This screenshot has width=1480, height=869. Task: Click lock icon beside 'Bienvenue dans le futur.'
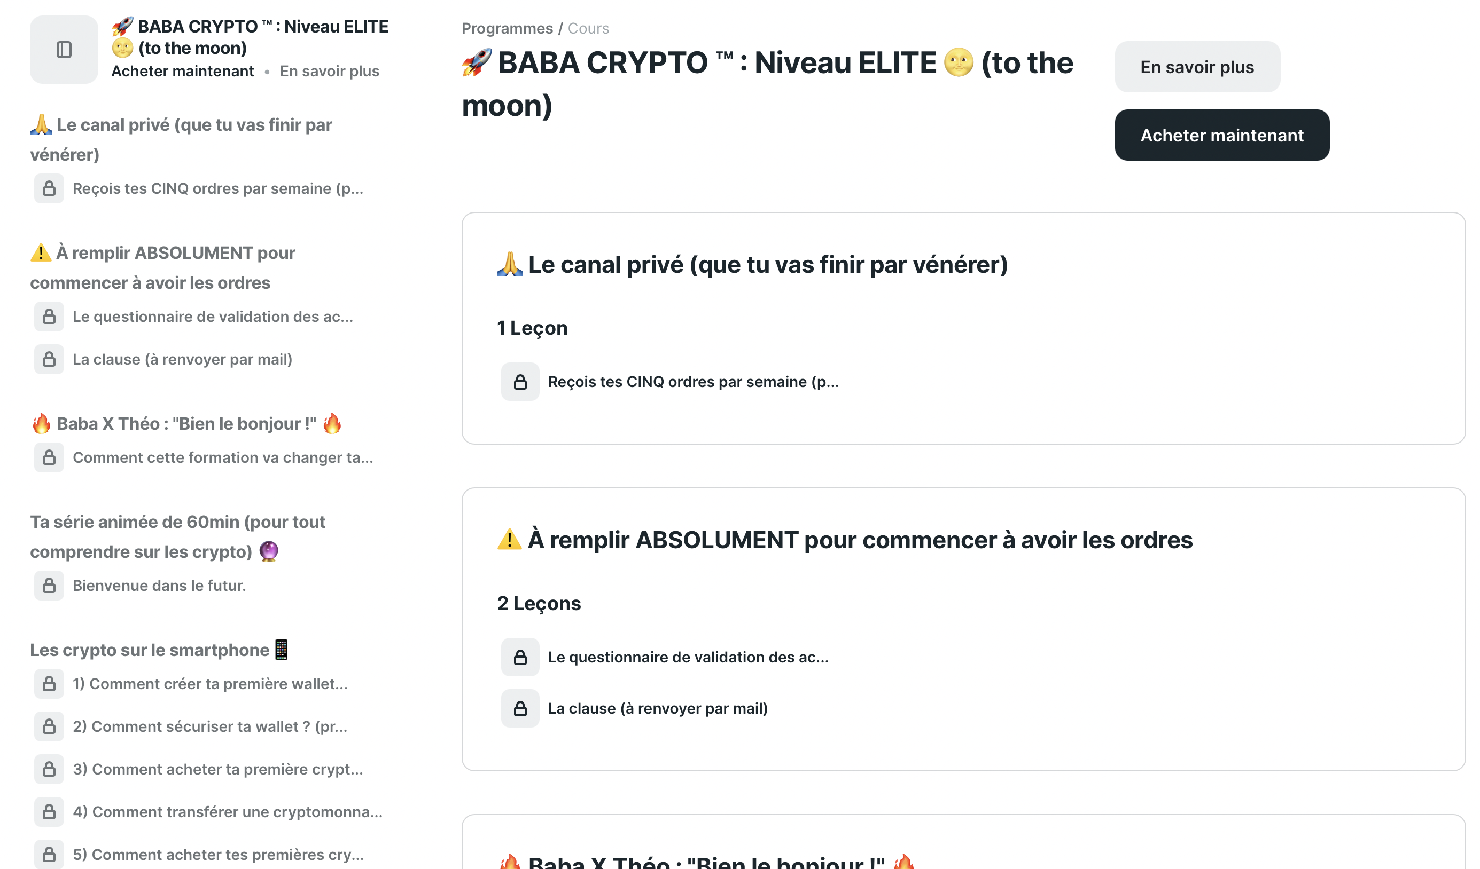pyautogui.click(x=49, y=586)
